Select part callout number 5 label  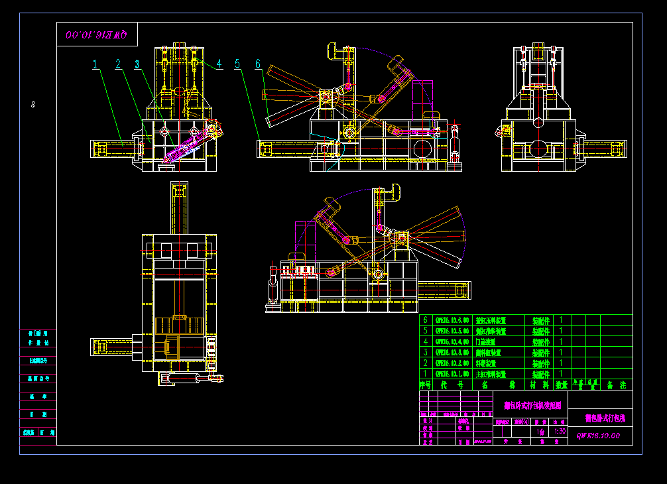tap(237, 64)
